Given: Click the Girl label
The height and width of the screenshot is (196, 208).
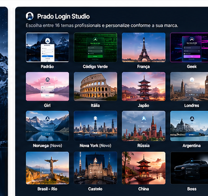Looking at the screenshot, I should (47, 105).
